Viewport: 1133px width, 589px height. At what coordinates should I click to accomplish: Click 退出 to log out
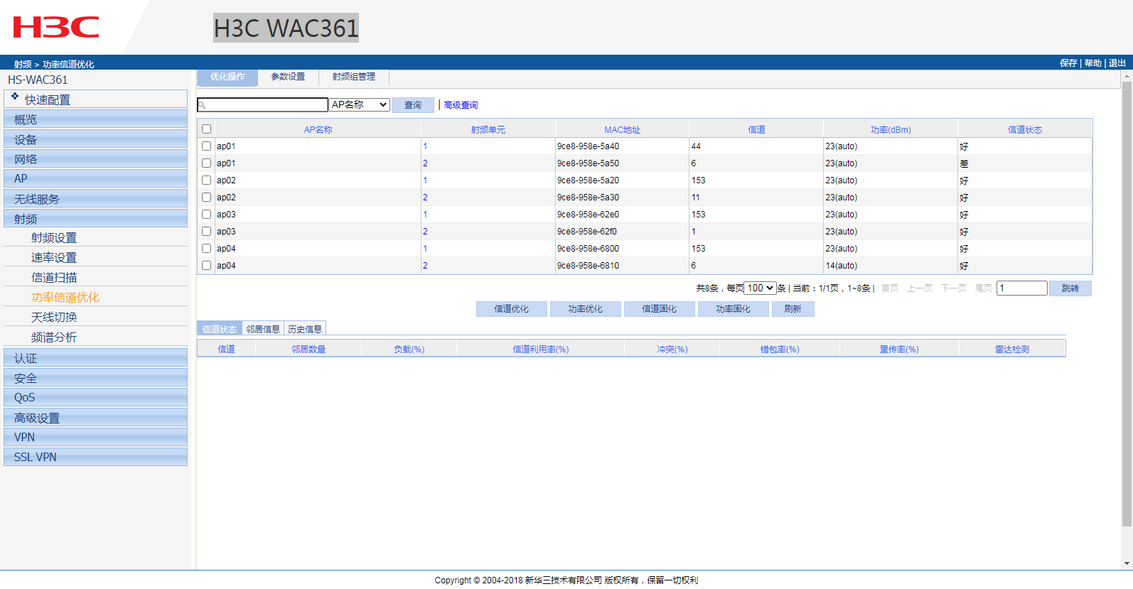pyautogui.click(x=1117, y=63)
